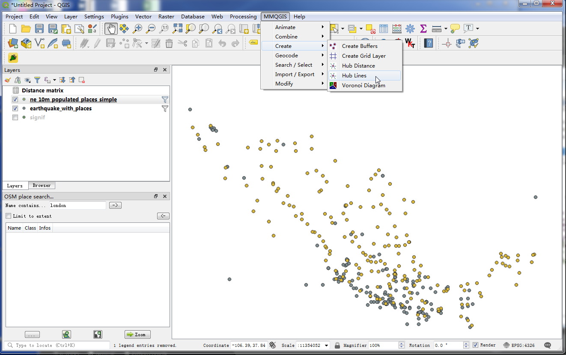The width and height of the screenshot is (566, 355).
Task: Select the Pan Map hand tool
Action: point(111,29)
